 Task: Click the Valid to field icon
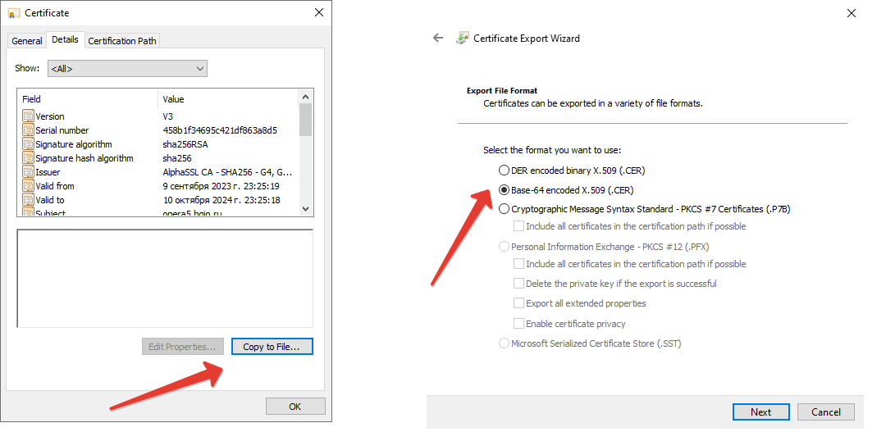coord(28,200)
